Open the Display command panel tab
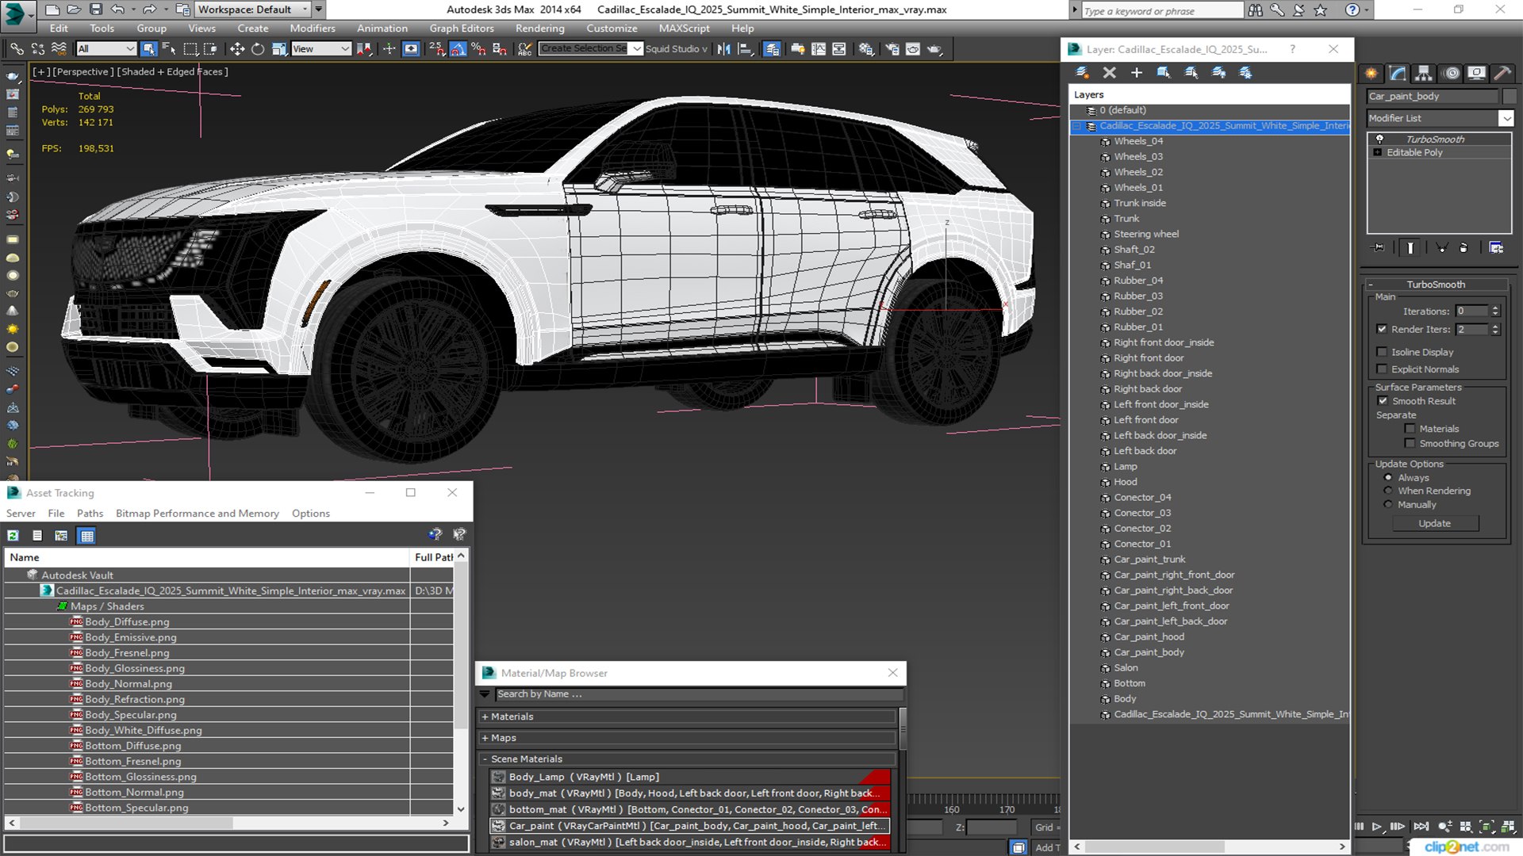The height and width of the screenshot is (856, 1523). (x=1476, y=73)
